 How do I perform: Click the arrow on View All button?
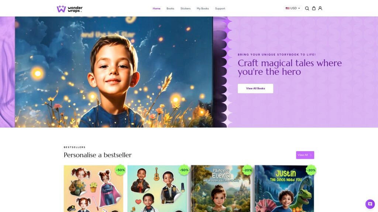click(311, 155)
